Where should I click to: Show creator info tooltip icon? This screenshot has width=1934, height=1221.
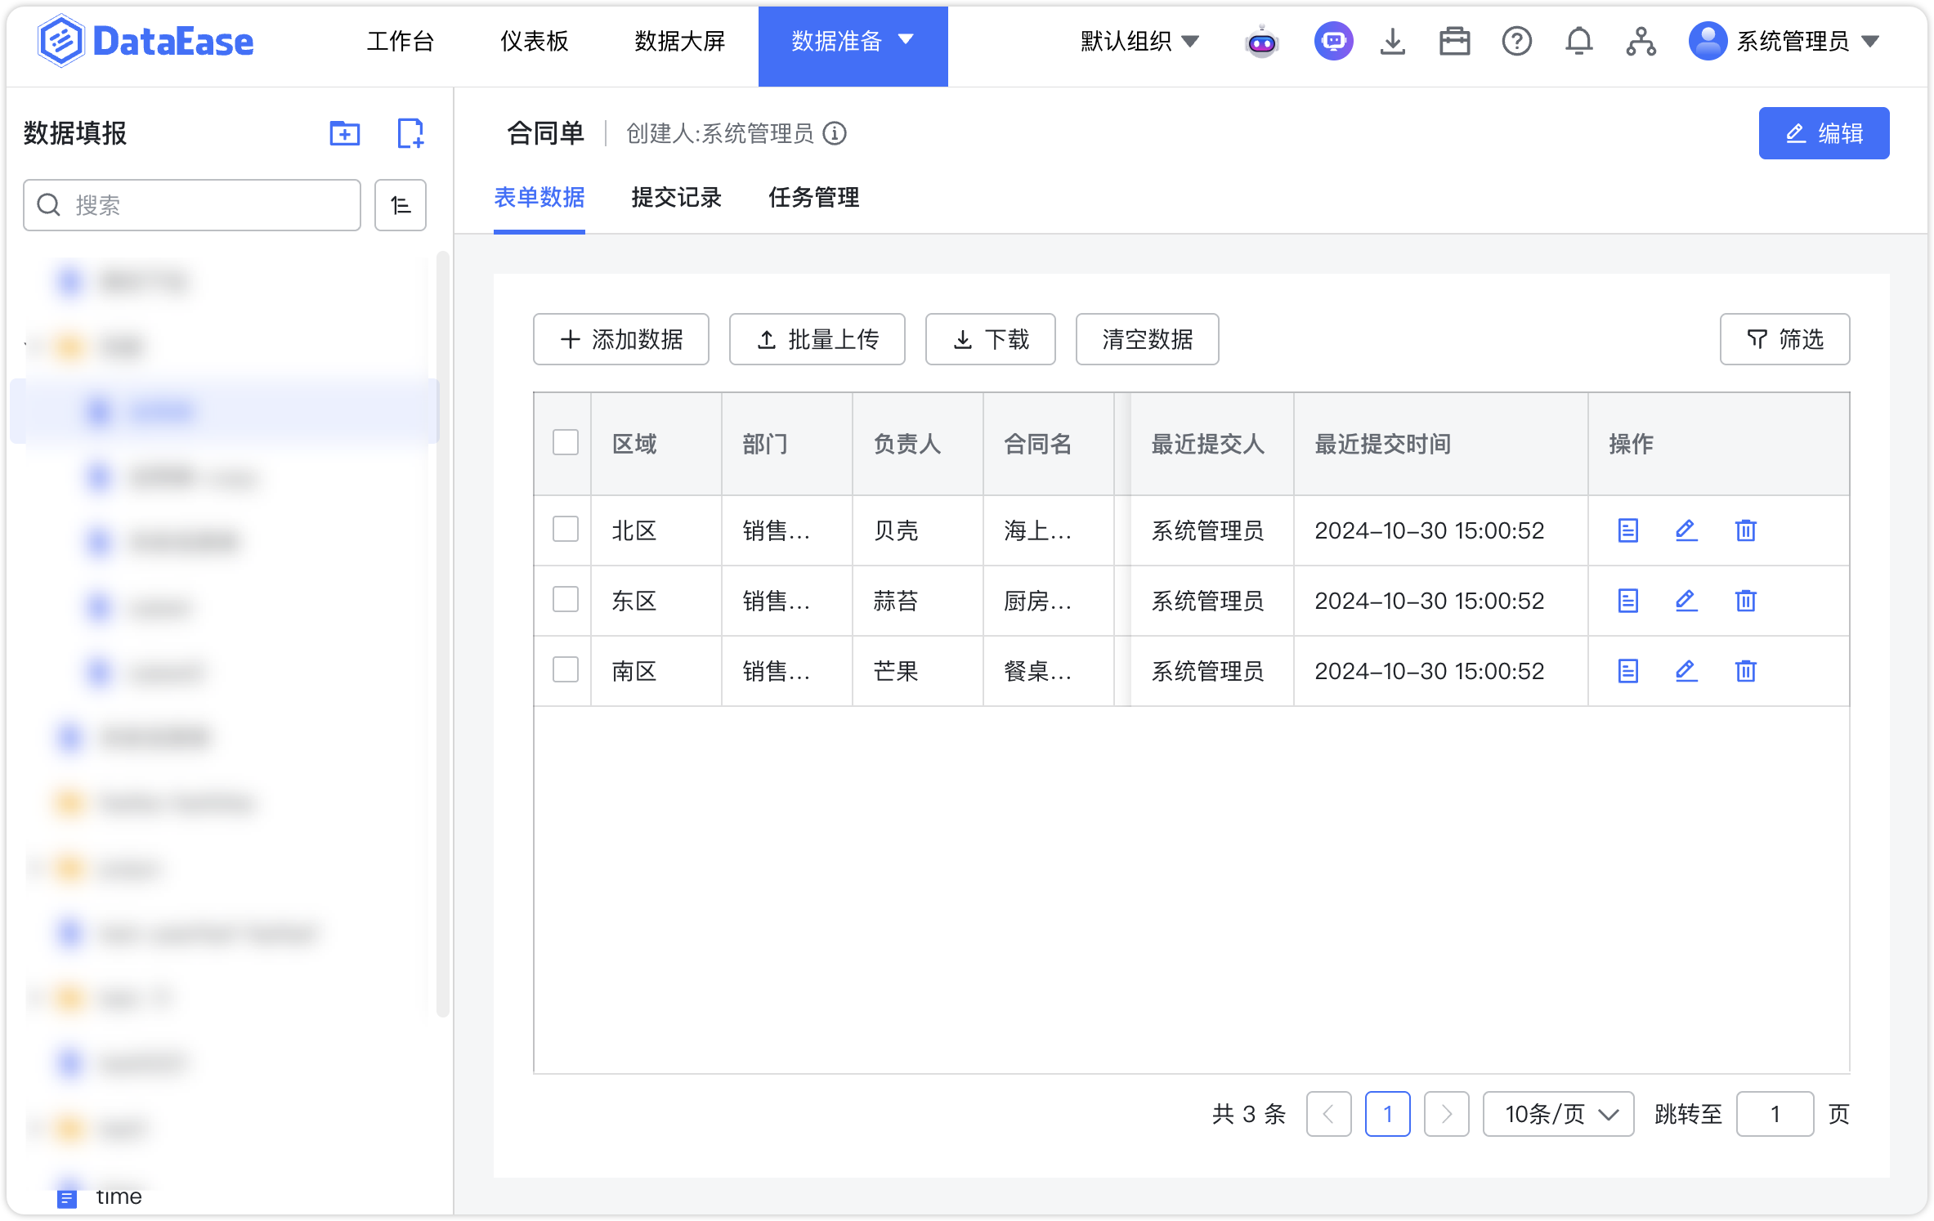coord(835,133)
